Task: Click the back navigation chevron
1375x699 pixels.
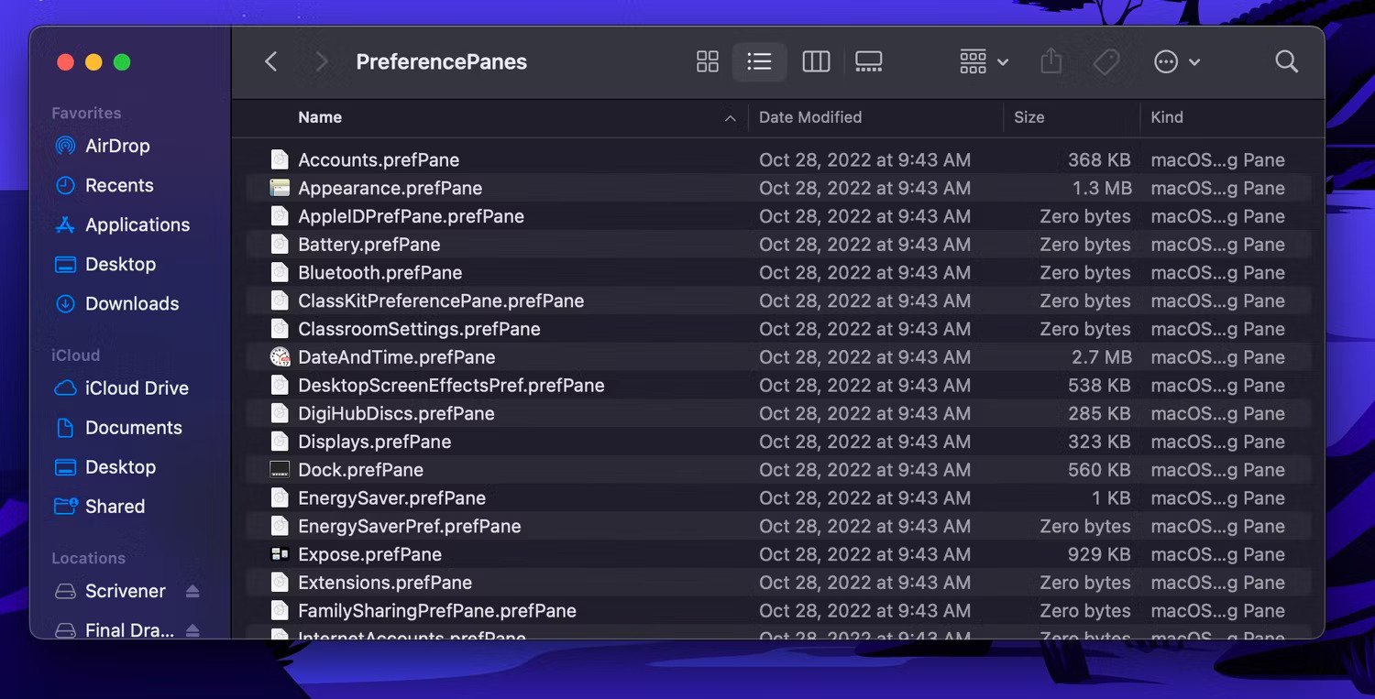Action: point(271,61)
